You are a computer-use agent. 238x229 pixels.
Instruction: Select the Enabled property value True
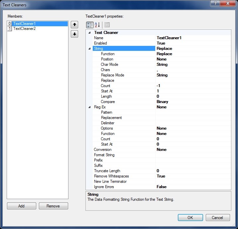161,43
